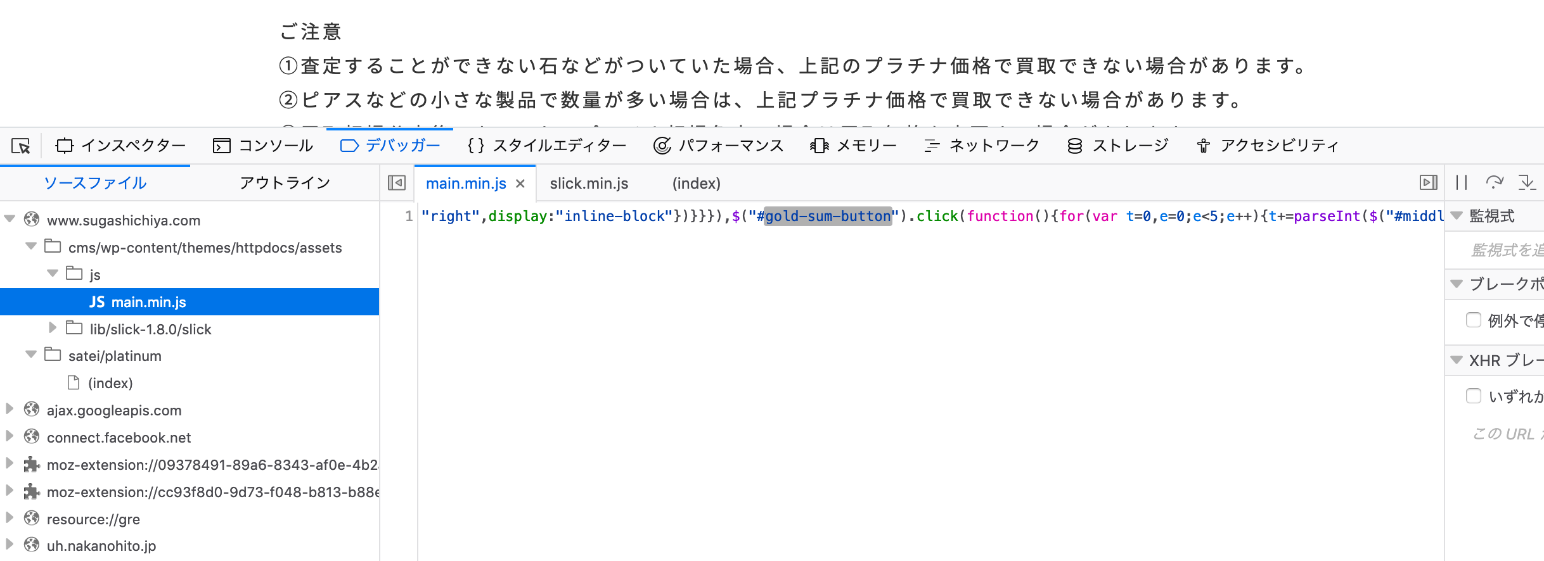1544x561 pixels.
Task: Toggle the right breakpoints pane icon
Action: pyautogui.click(x=1428, y=183)
